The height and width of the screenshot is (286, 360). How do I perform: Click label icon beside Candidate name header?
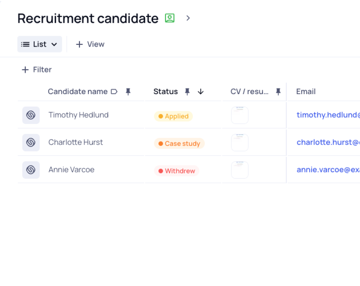[114, 92]
